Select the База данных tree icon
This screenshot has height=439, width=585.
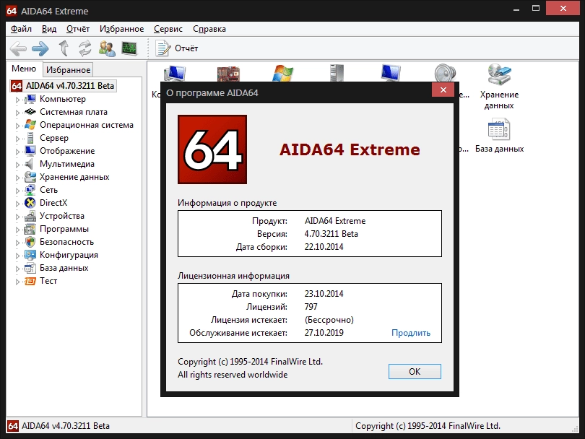pos(30,268)
